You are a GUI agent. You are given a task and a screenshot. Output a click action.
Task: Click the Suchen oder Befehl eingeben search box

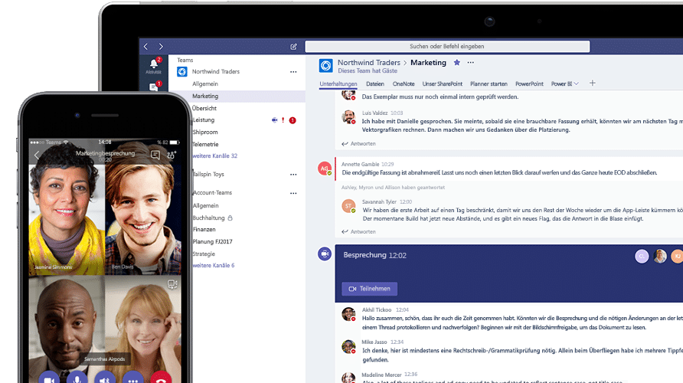pyautogui.click(x=447, y=46)
